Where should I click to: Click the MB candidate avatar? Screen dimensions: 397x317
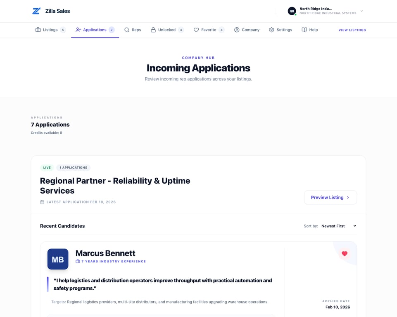[58, 259]
